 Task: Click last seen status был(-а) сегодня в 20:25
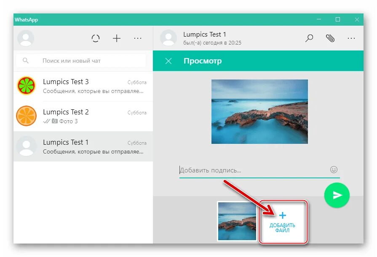pos(212,43)
